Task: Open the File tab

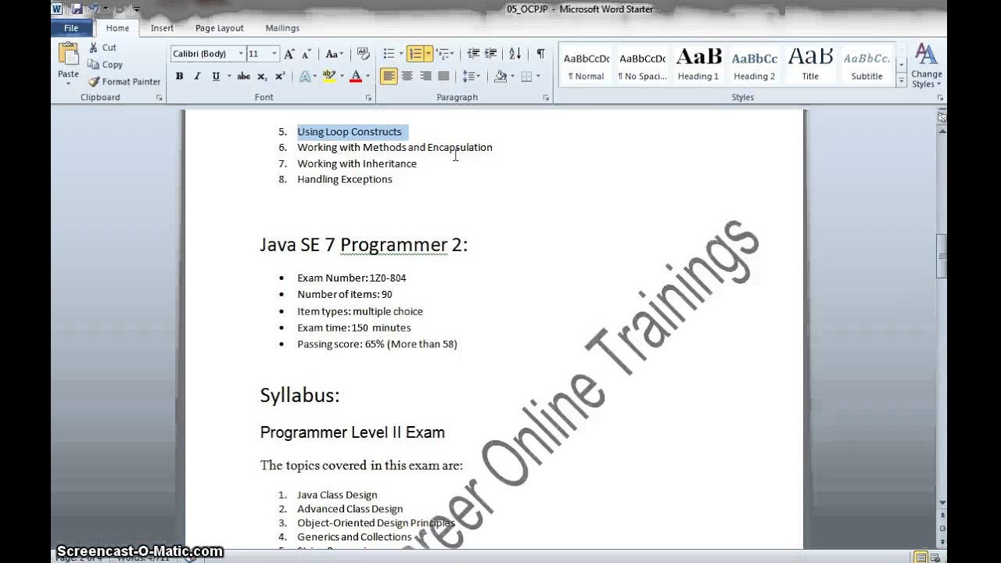Action: click(x=71, y=28)
